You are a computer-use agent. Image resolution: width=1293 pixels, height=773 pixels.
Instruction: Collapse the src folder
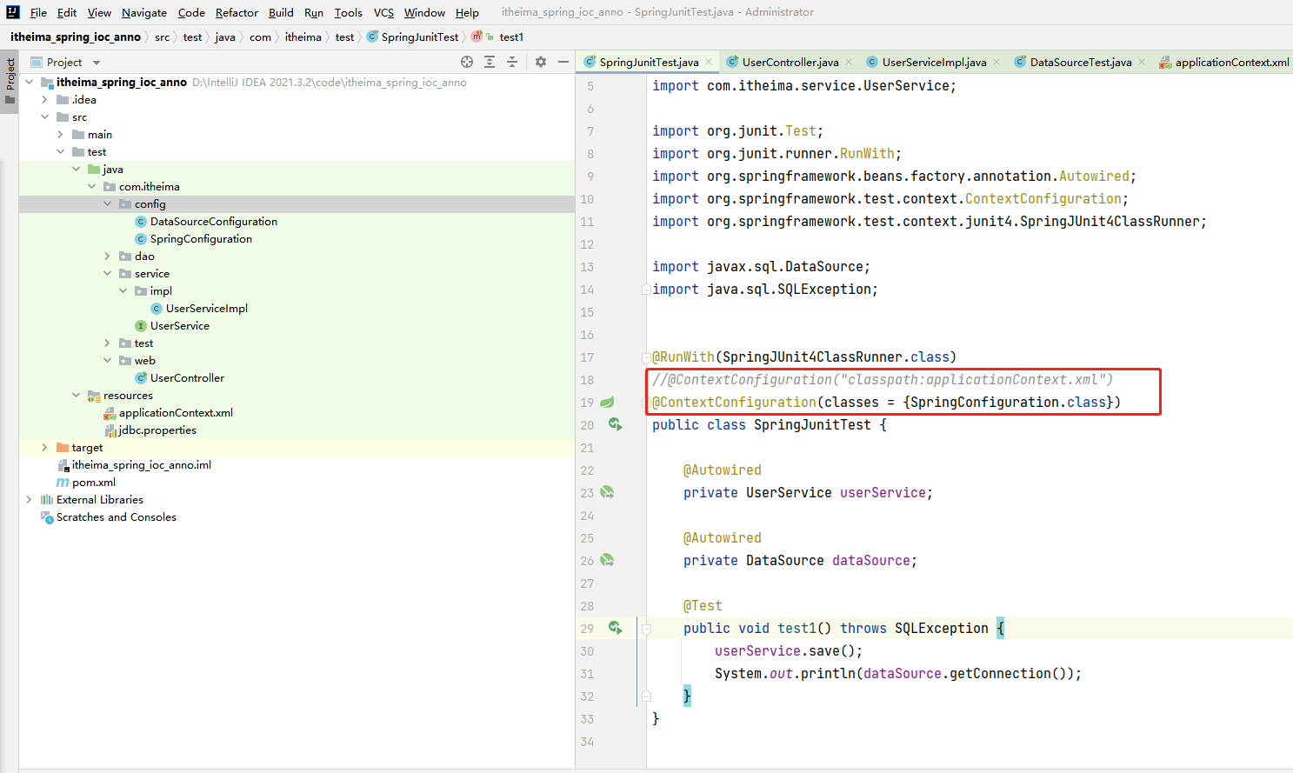click(45, 117)
